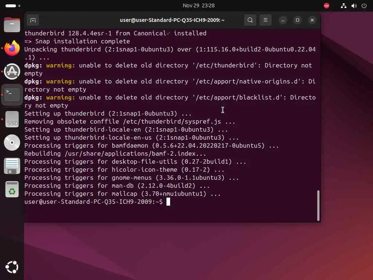This screenshot has width=373, height=280.
Task: Select the Terminal icon in the dock
Action: point(12,95)
